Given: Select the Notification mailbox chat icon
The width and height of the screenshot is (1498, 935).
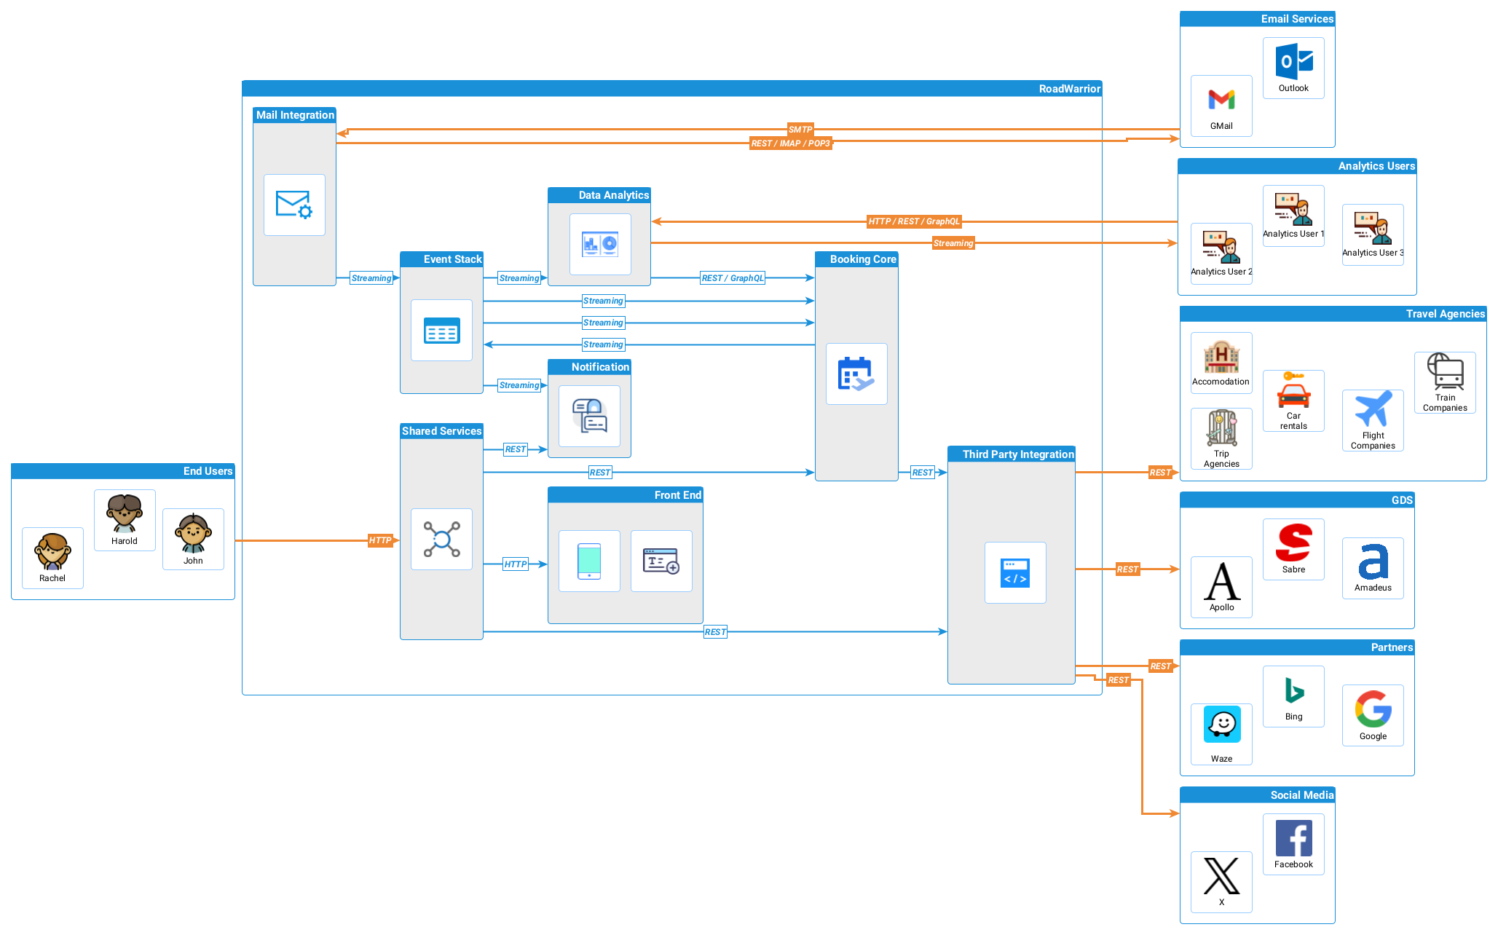Looking at the screenshot, I should 589,415.
